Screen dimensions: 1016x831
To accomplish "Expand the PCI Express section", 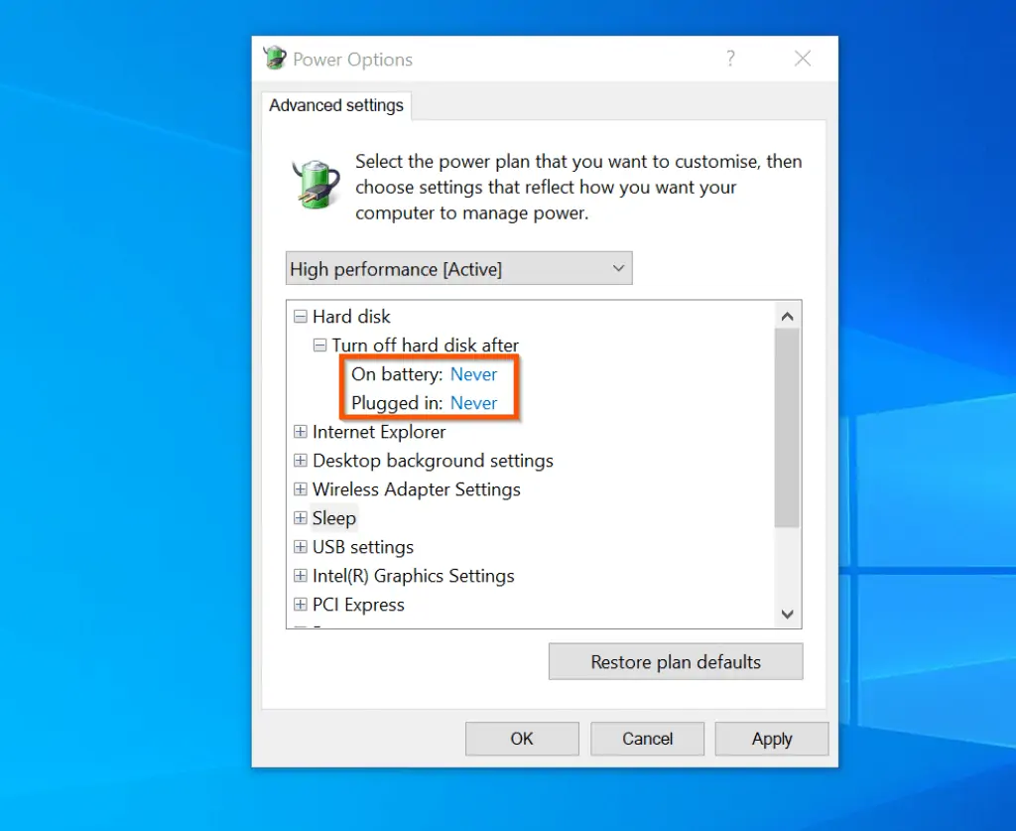I will click(300, 604).
